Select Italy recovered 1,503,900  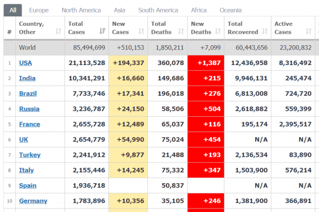pyautogui.click(x=251, y=170)
